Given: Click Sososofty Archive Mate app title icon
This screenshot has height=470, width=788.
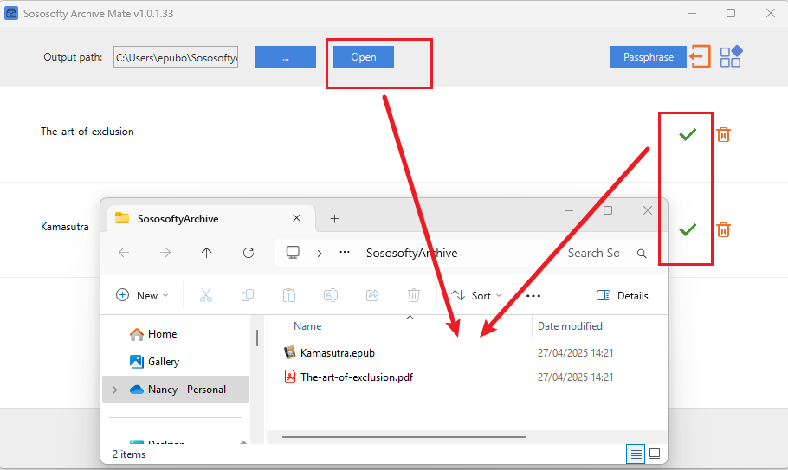Looking at the screenshot, I should [x=11, y=13].
